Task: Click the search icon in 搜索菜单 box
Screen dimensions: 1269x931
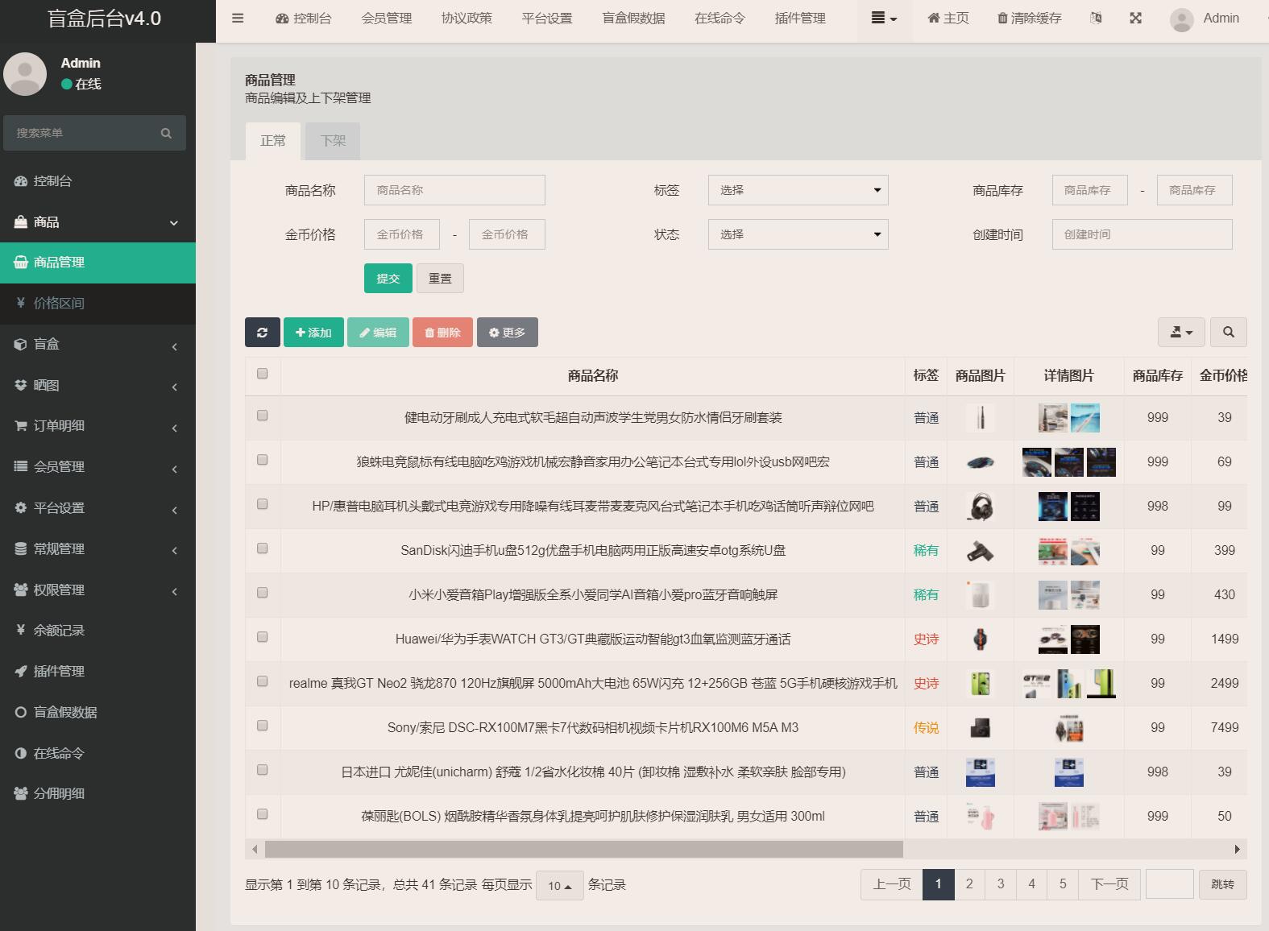Action: (166, 133)
